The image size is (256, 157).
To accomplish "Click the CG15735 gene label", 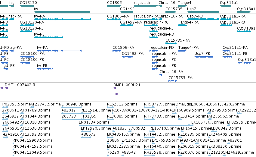I will point(174,9).
